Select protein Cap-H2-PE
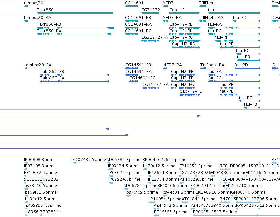280x217 pixels. pos(183,75)
